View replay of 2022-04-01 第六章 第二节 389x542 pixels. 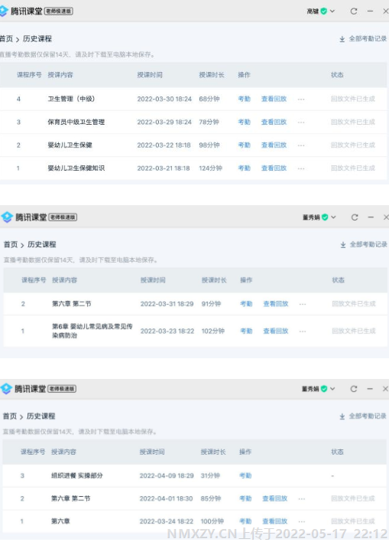tap(275, 498)
